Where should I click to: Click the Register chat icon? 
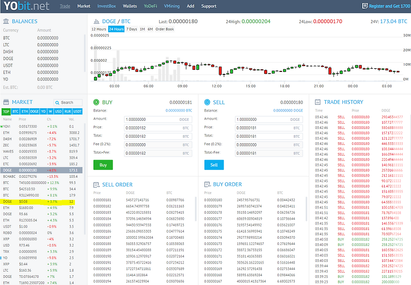tap(365, 6)
